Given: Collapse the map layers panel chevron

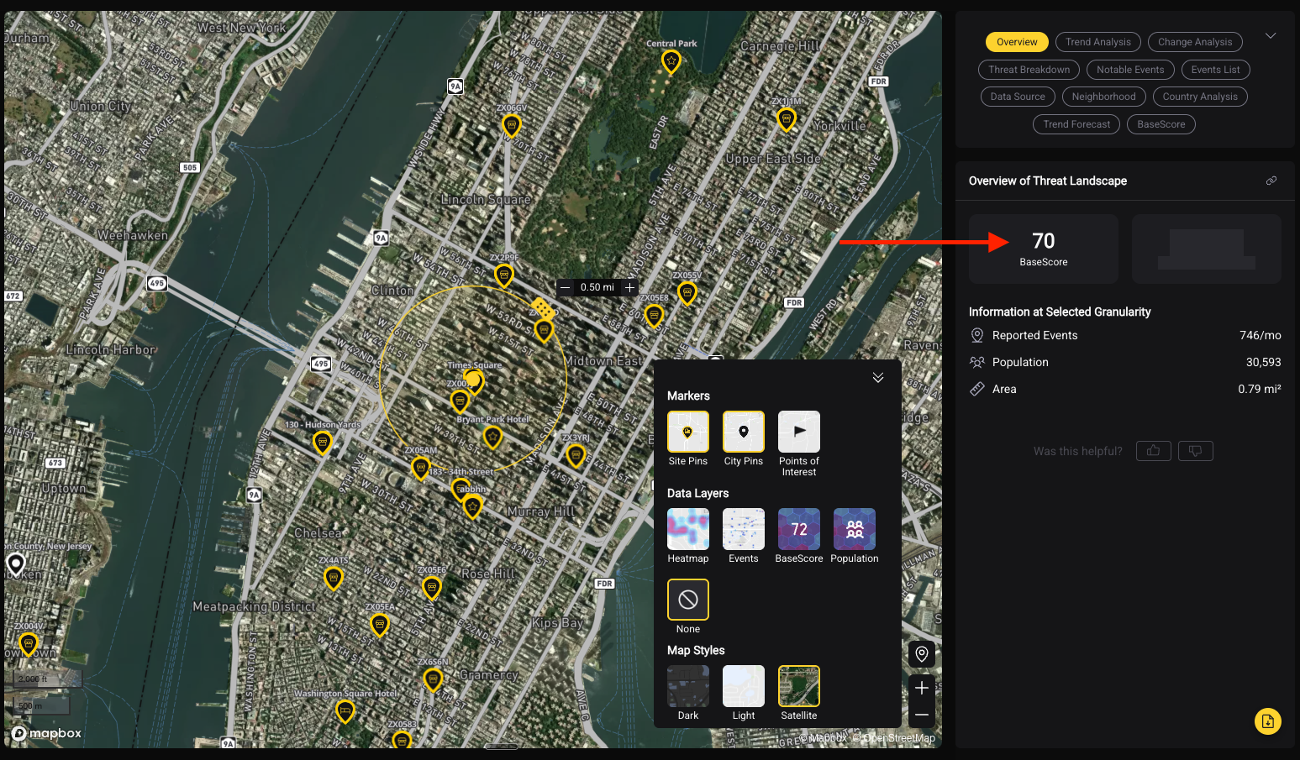Looking at the screenshot, I should [x=878, y=378].
